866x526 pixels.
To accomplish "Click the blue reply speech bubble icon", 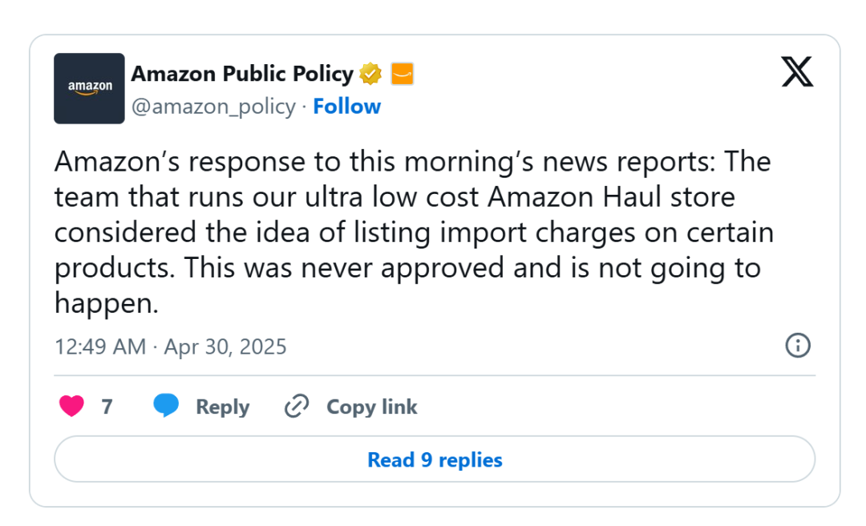I will [x=166, y=406].
